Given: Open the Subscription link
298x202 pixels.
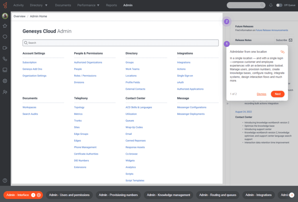Looking at the screenshot, I should 29,62.
